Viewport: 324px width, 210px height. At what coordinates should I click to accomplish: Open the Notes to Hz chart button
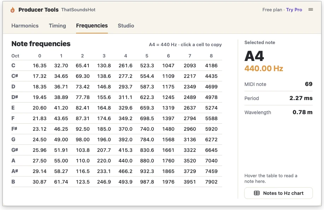[x=278, y=193]
